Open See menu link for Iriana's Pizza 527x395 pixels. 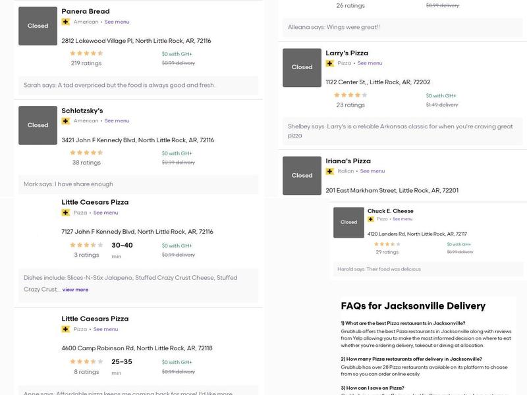click(372, 171)
